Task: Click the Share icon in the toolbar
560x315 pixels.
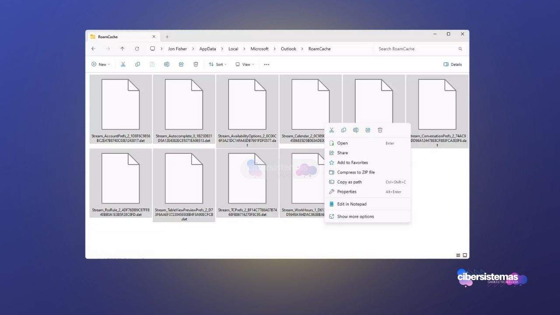Action: (181, 64)
